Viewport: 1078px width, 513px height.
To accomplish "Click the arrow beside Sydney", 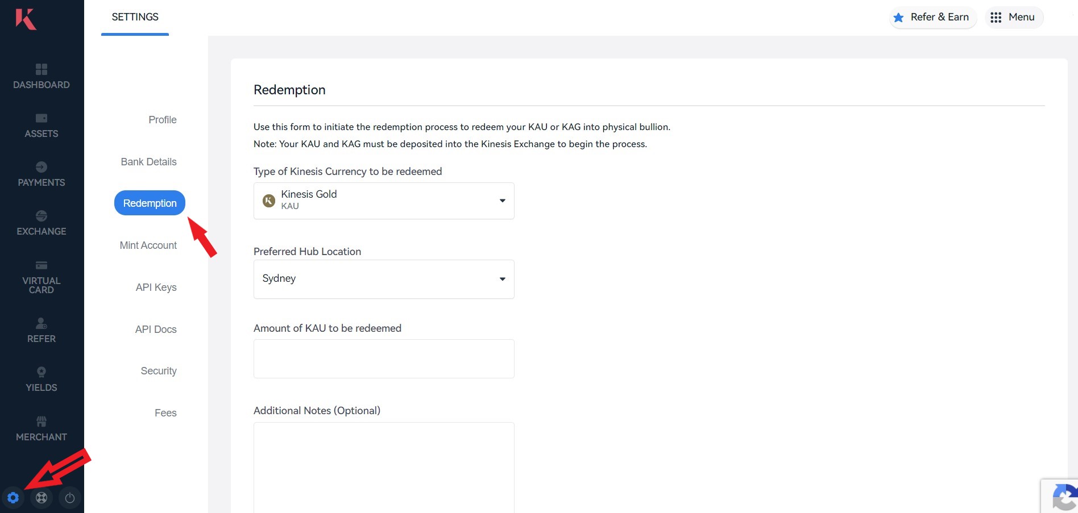I will point(503,279).
